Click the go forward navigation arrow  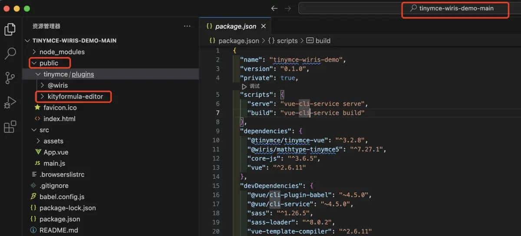click(287, 8)
